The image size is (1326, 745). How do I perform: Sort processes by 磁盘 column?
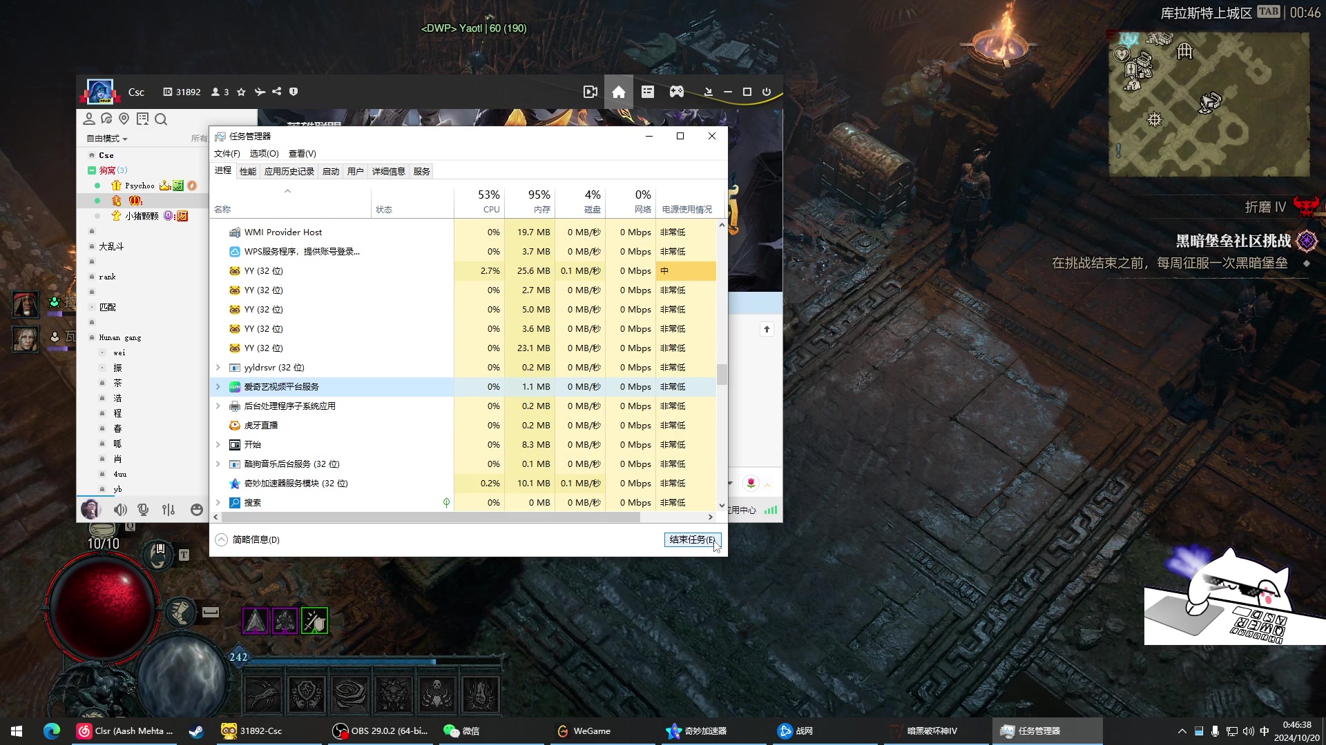[580, 201]
